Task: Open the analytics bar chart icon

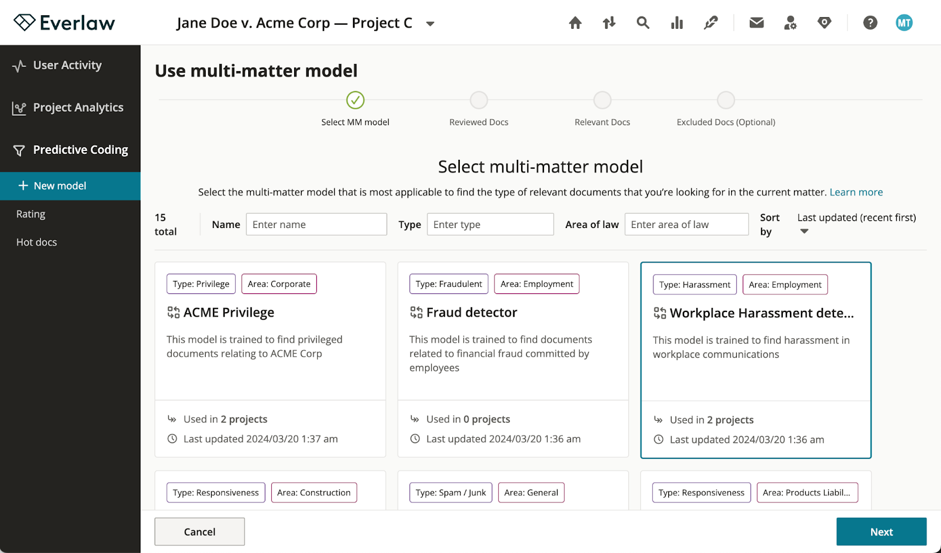Action: (677, 23)
